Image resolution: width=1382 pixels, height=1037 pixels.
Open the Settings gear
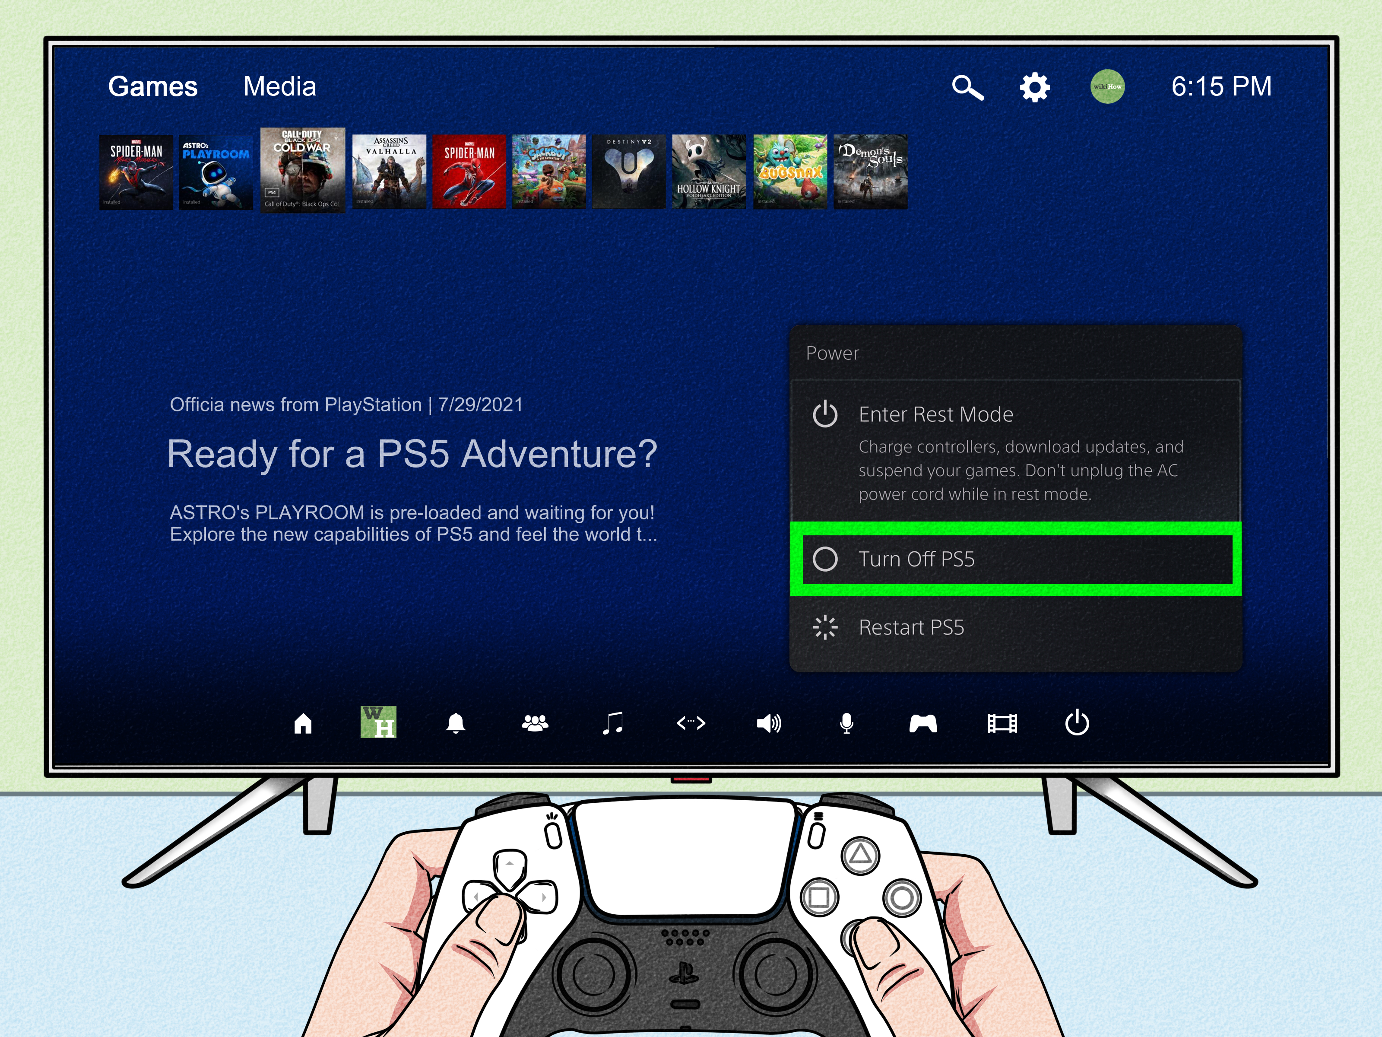(1035, 88)
